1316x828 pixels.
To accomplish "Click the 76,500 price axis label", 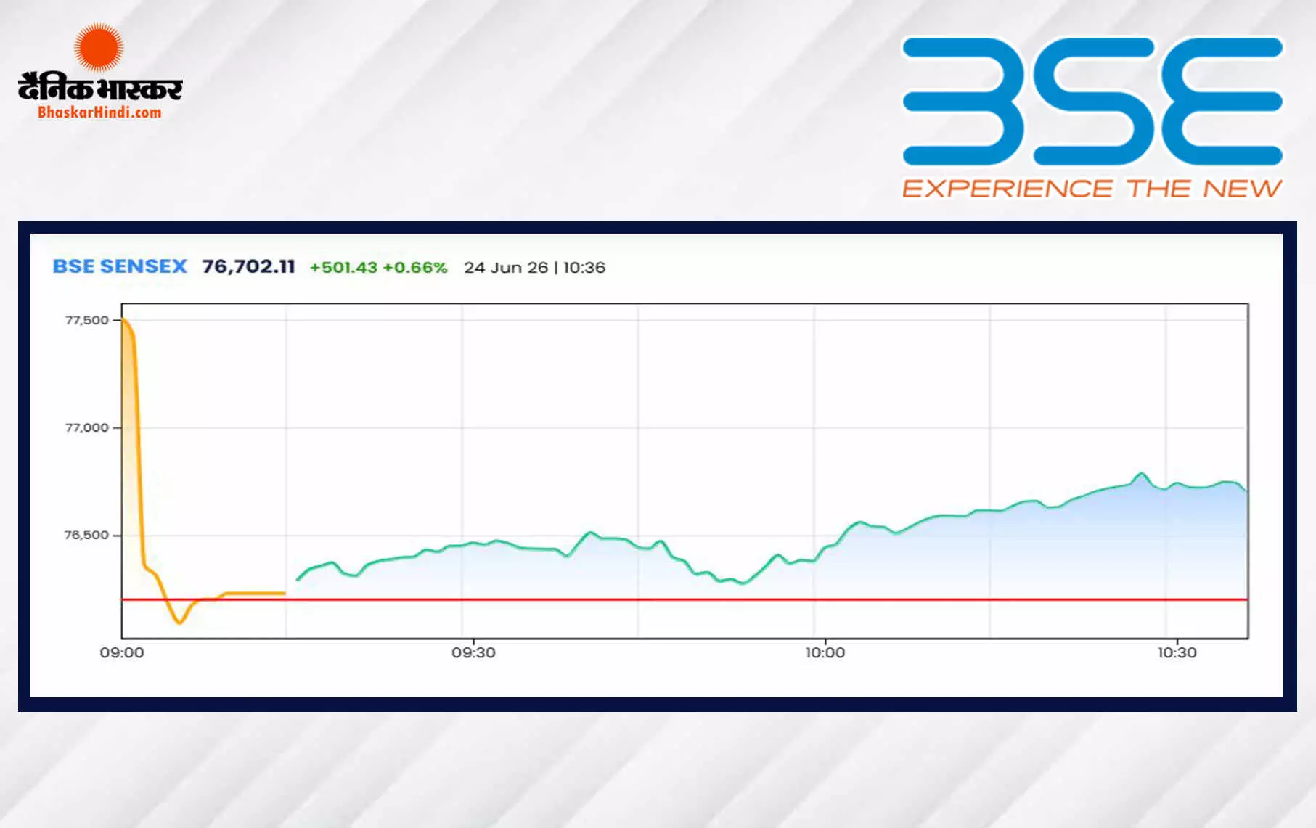I will coord(86,535).
